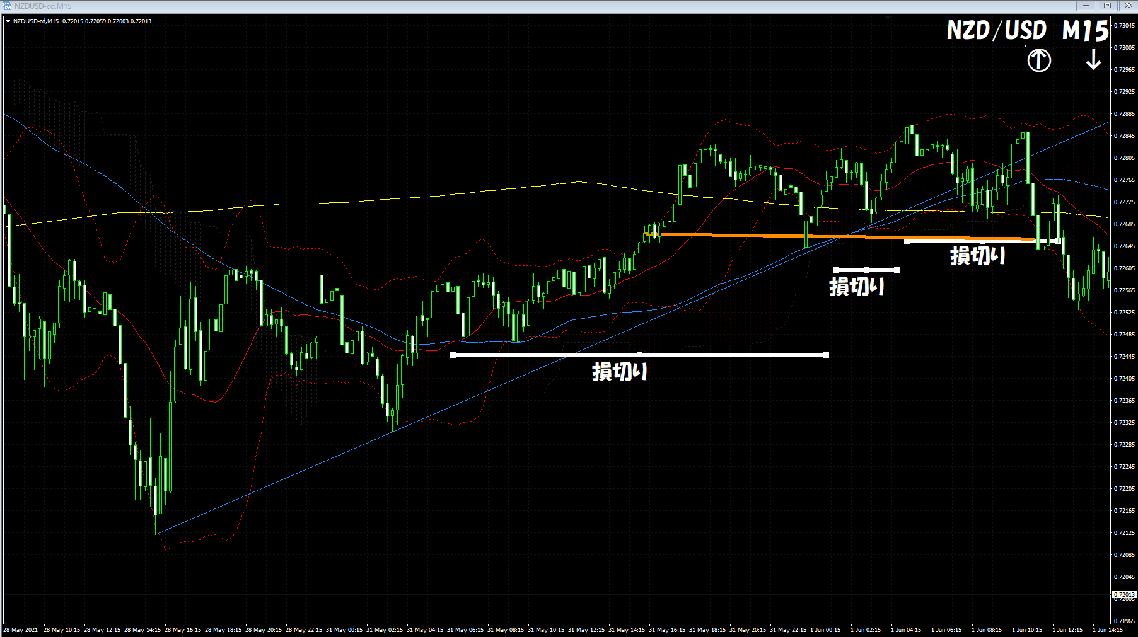Select the right handle of the long white line
1138x637 pixels.
pos(826,355)
